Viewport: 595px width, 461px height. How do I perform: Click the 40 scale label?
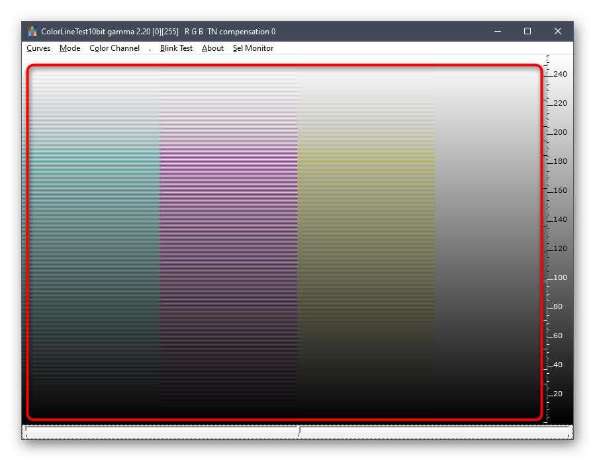pyautogui.click(x=558, y=365)
